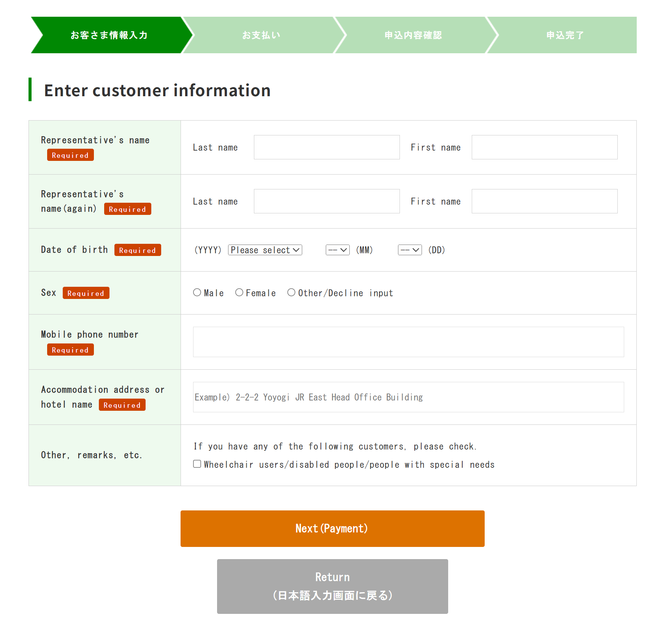Click the First name confirmation field
The height and width of the screenshot is (623, 666).
pyautogui.click(x=544, y=201)
